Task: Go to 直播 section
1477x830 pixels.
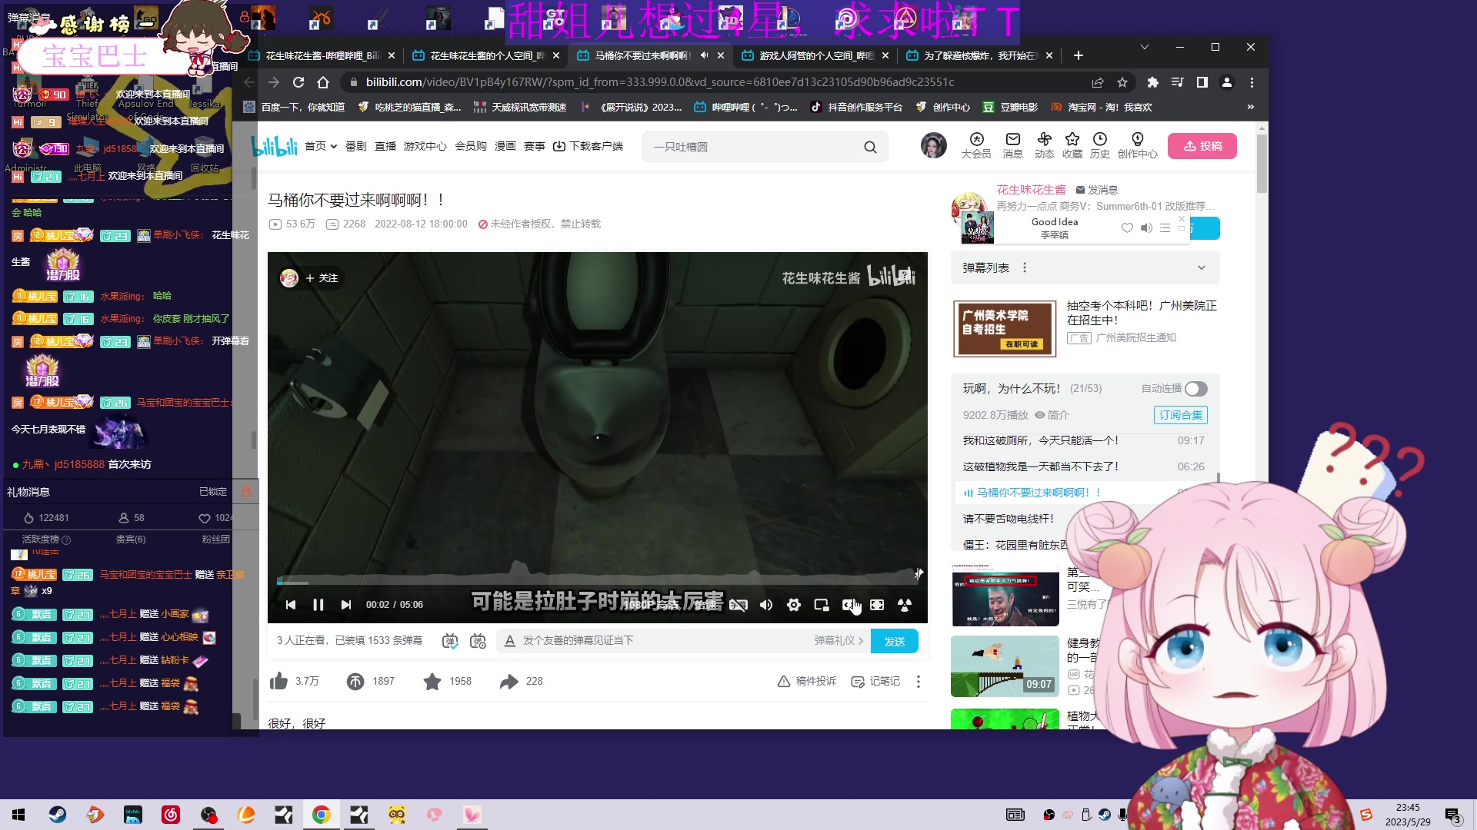Action: [385, 146]
